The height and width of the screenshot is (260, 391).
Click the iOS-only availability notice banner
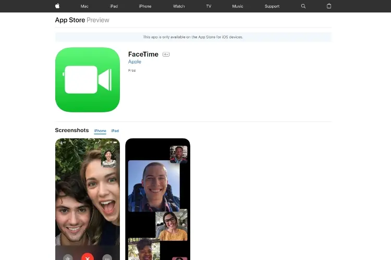pos(193,37)
